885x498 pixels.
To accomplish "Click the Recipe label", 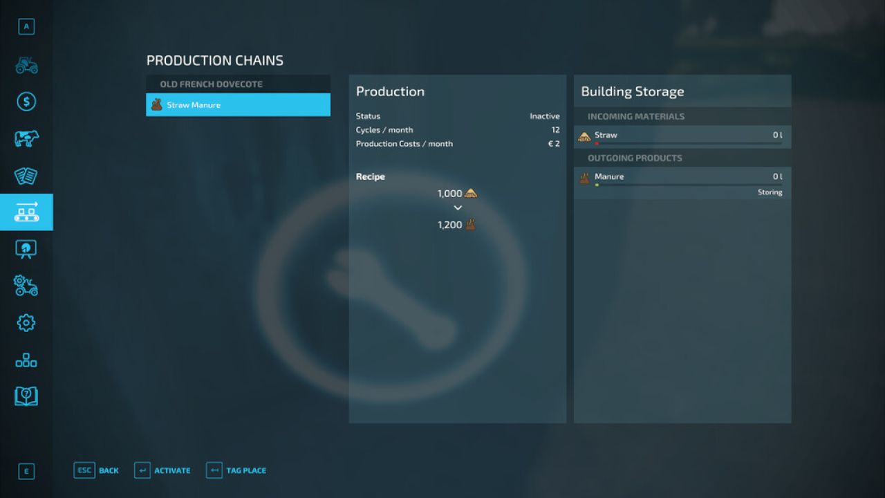I will click(371, 176).
